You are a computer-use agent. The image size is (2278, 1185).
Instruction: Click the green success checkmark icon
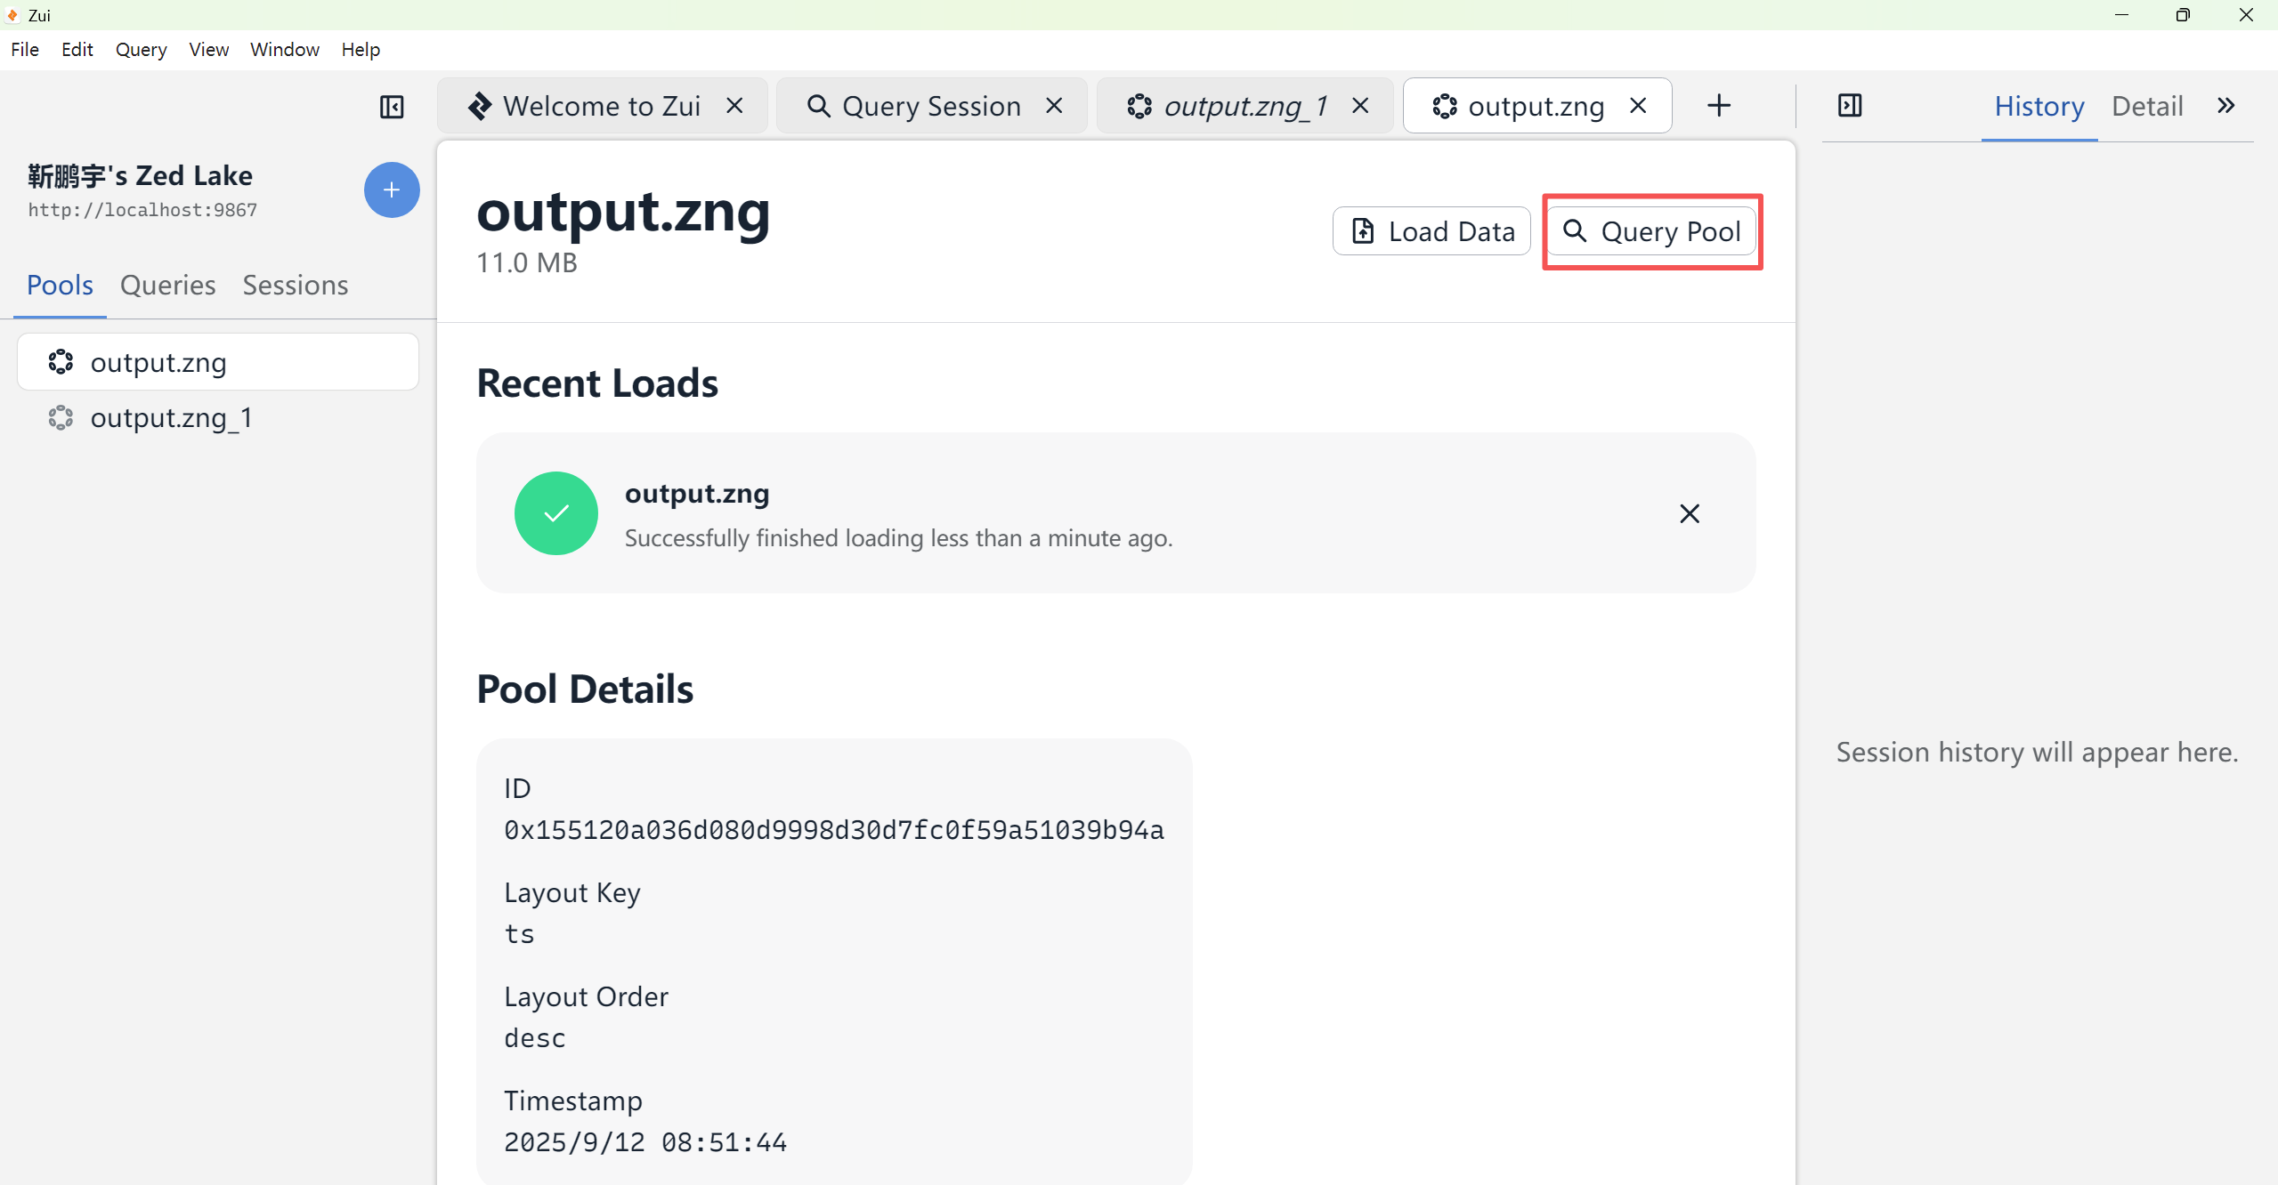(x=556, y=513)
